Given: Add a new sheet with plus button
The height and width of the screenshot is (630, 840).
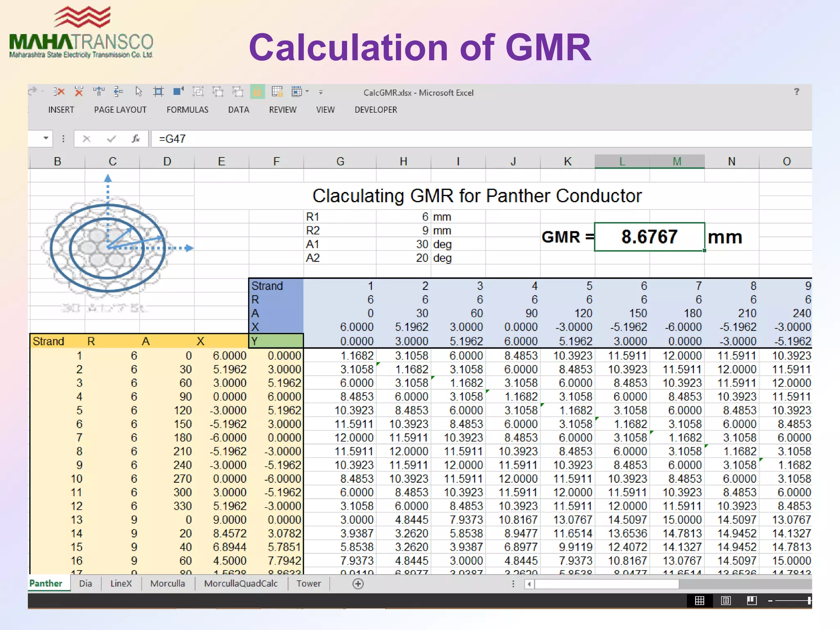Looking at the screenshot, I should pos(358,584).
